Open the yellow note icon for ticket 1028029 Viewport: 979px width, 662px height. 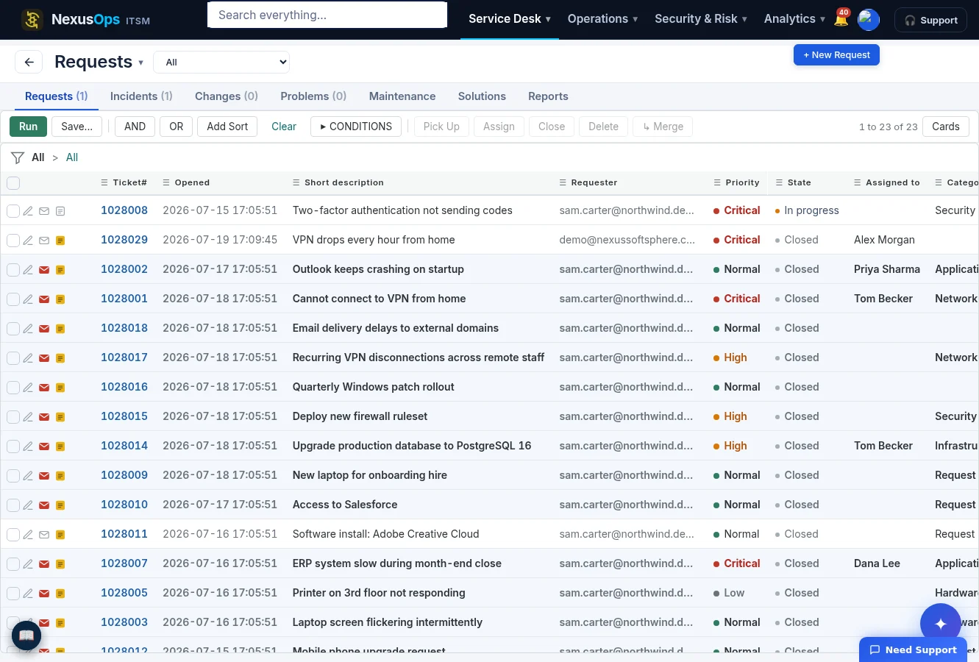60,241
